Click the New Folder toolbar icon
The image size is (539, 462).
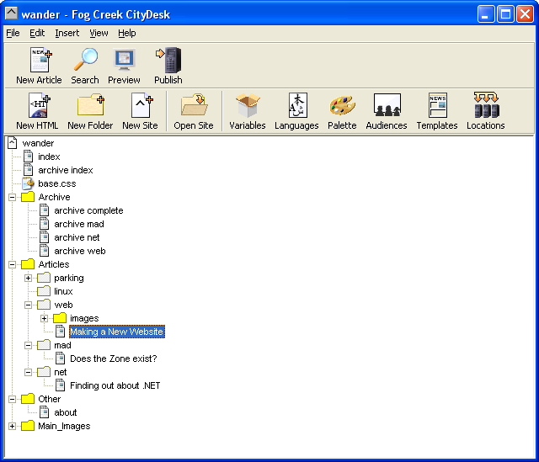(x=90, y=105)
